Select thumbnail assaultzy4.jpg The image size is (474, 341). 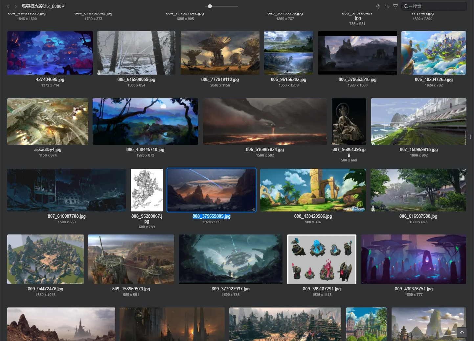coord(48,121)
